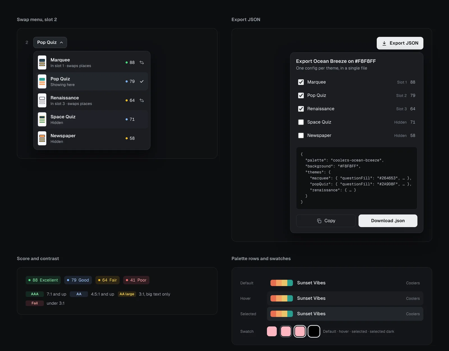Image resolution: width=449 pixels, height=351 pixels.
Task: Click 'Slot 3' label in export list
Action: [x=401, y=109]
